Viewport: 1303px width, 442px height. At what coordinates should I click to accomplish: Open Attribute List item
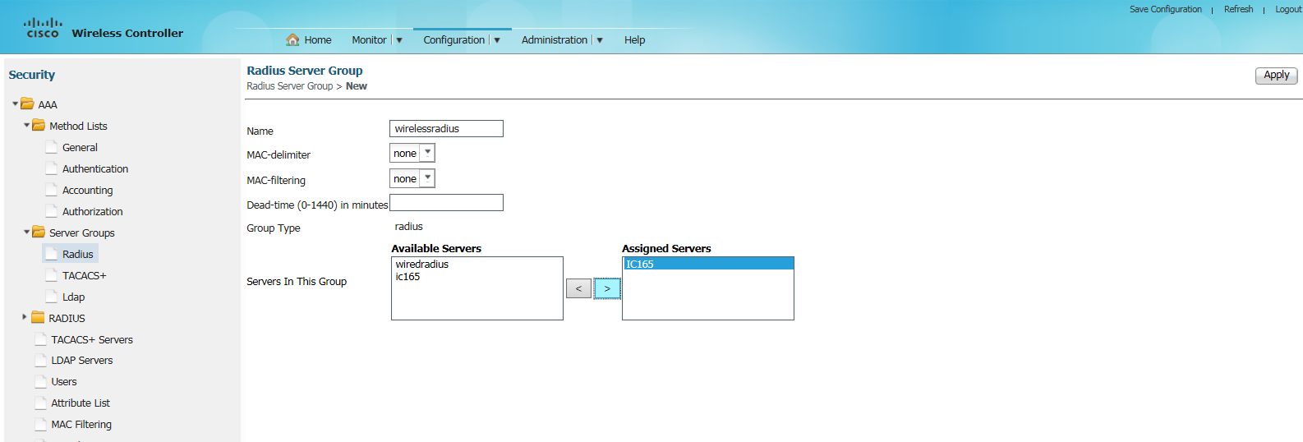click(x=81, y=403)
